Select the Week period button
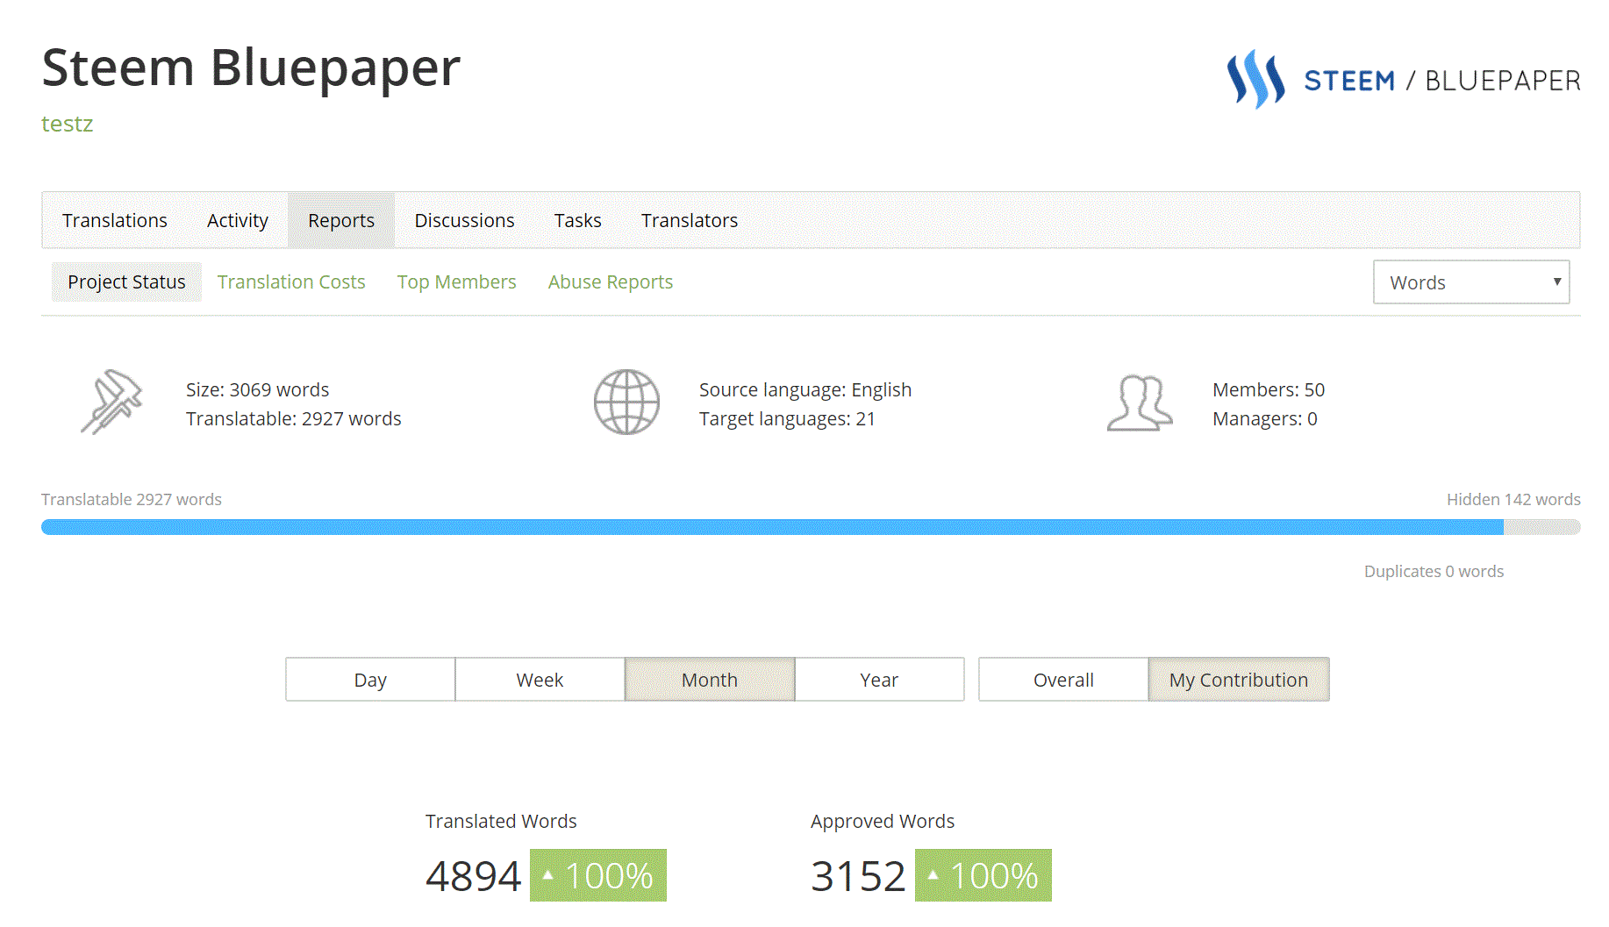The image size is (1609, 927). click(540, 680)
